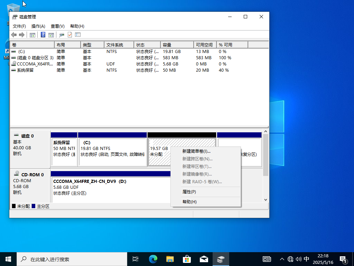
Task: Click the 类型 column header
Action: (x=92, y=45)
